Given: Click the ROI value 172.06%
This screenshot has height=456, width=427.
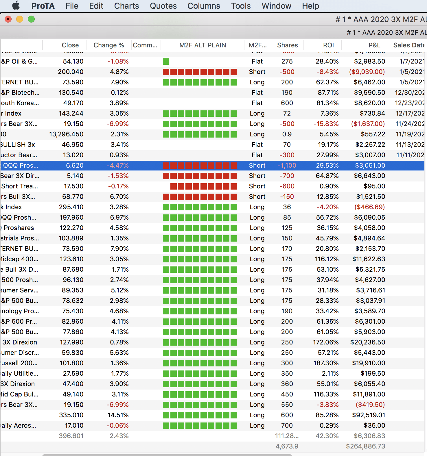Looking at the screenshot, I should (x=326, y=342).
